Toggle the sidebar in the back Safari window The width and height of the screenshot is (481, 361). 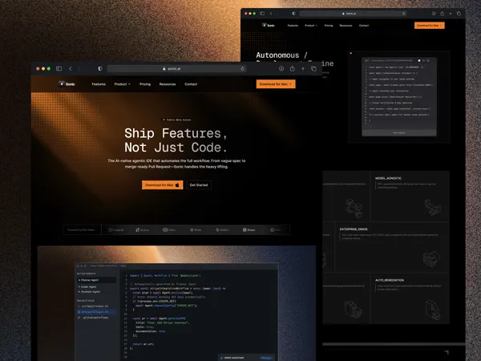[x=262, y=14]
